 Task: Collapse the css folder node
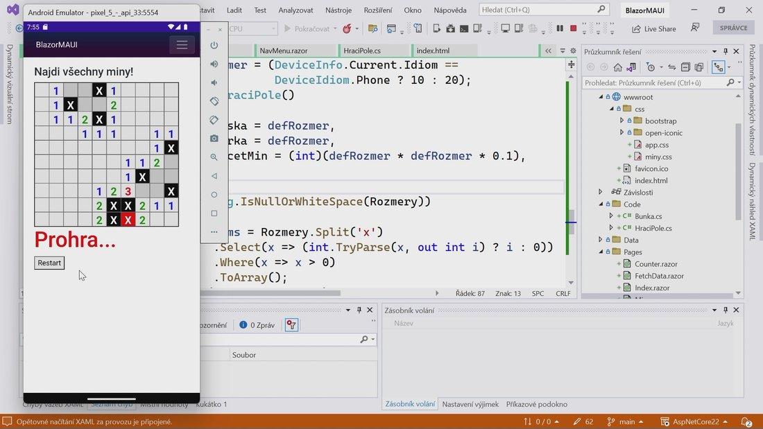pyautogui.click(x=611, y=109)
